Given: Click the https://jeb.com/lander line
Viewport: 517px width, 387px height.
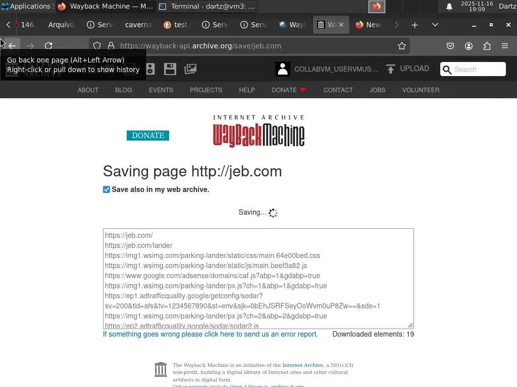Looking at the screenshot, I should 138,245.
